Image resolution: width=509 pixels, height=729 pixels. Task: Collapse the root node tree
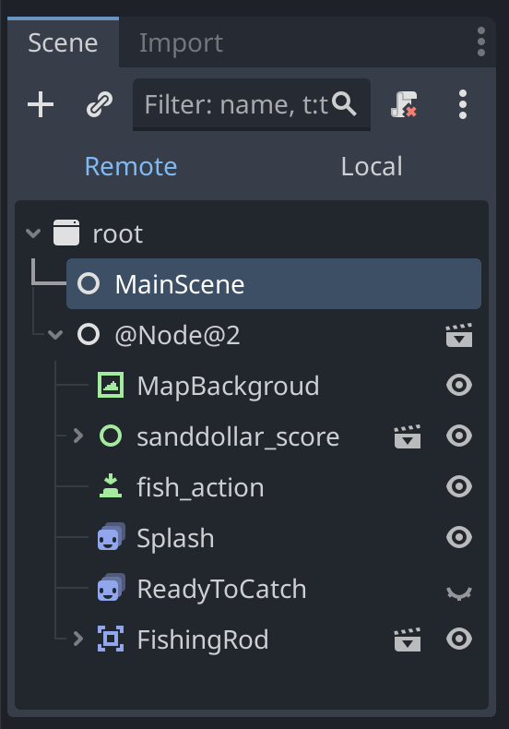[33, 233]
